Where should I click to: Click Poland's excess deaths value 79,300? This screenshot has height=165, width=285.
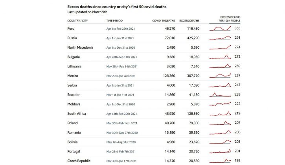(194, 123)
